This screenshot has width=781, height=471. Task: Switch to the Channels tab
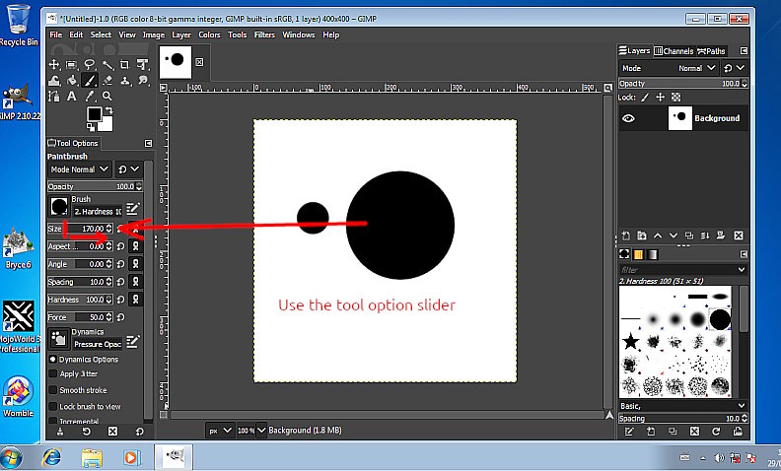point(676,51)
